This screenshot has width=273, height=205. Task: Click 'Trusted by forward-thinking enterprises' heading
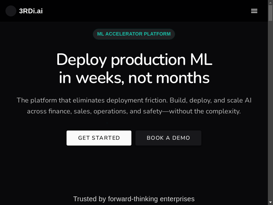tap(134, 199)
